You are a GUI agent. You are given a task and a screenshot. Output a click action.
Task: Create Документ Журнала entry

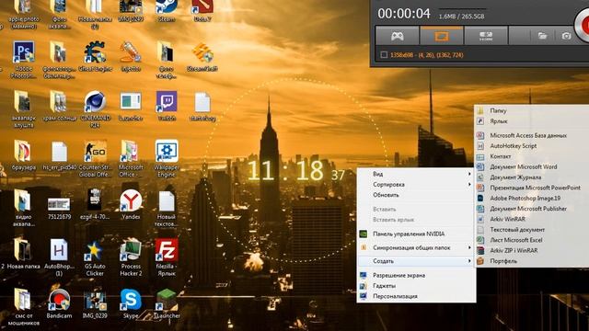click(x=532, y=177)
